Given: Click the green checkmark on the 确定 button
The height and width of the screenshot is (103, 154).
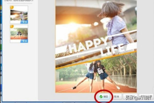Looking at the screenshot, I should point(101,97).
